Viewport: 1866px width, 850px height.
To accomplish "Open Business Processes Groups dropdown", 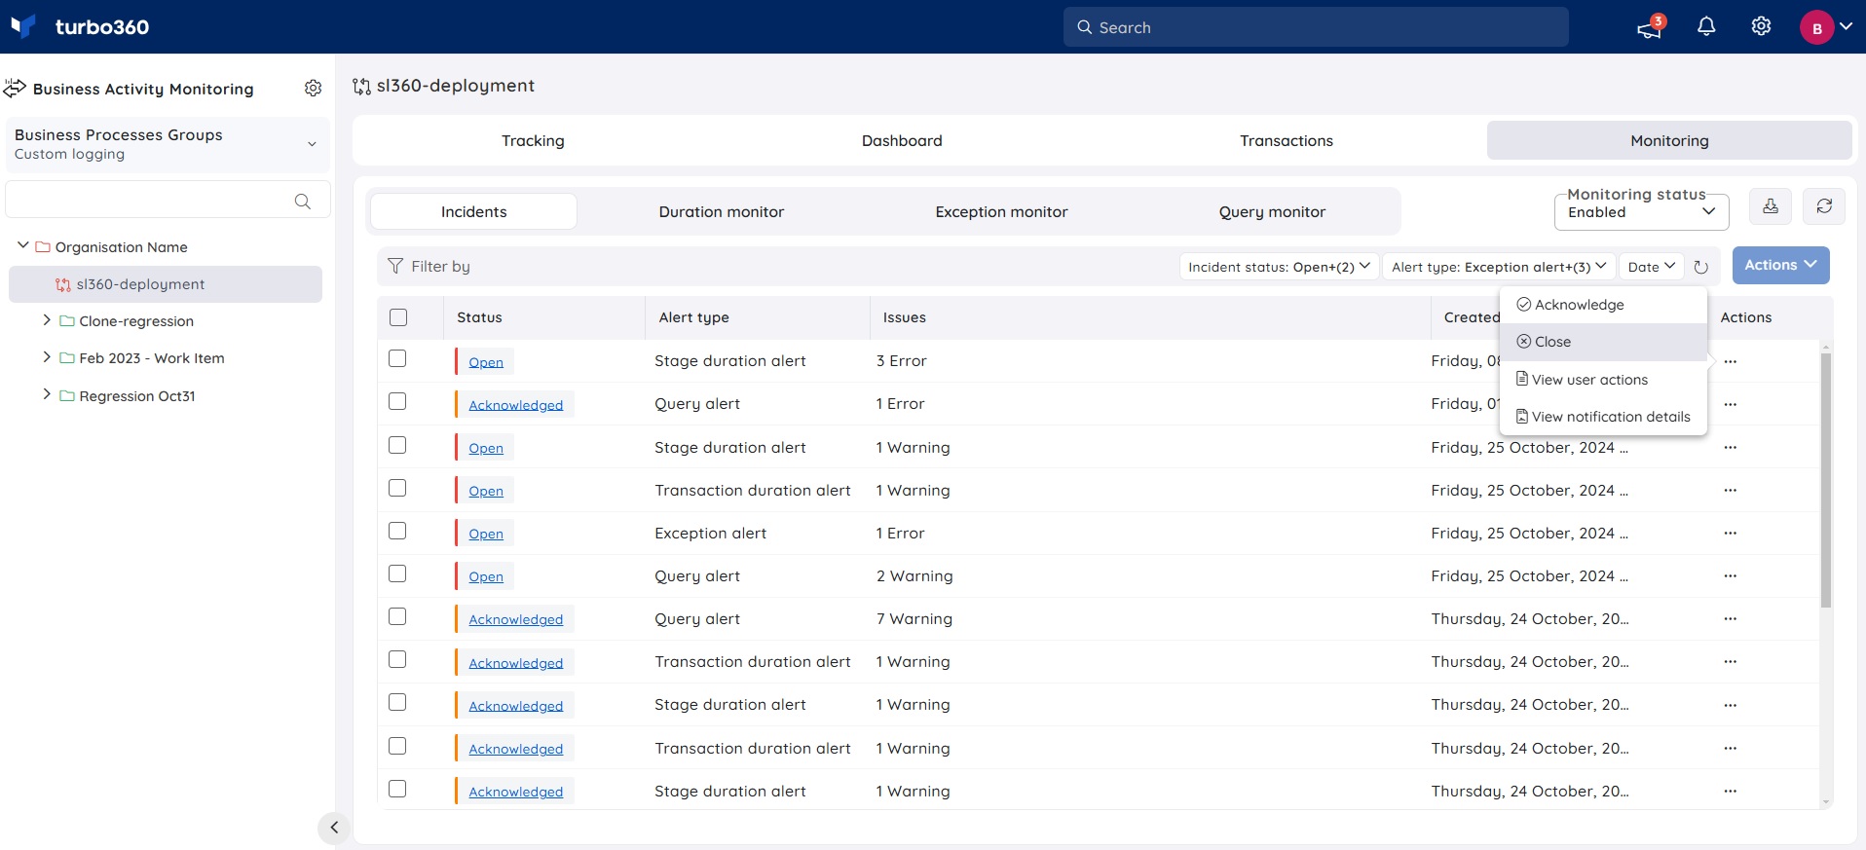I will [x=168, y=144].
